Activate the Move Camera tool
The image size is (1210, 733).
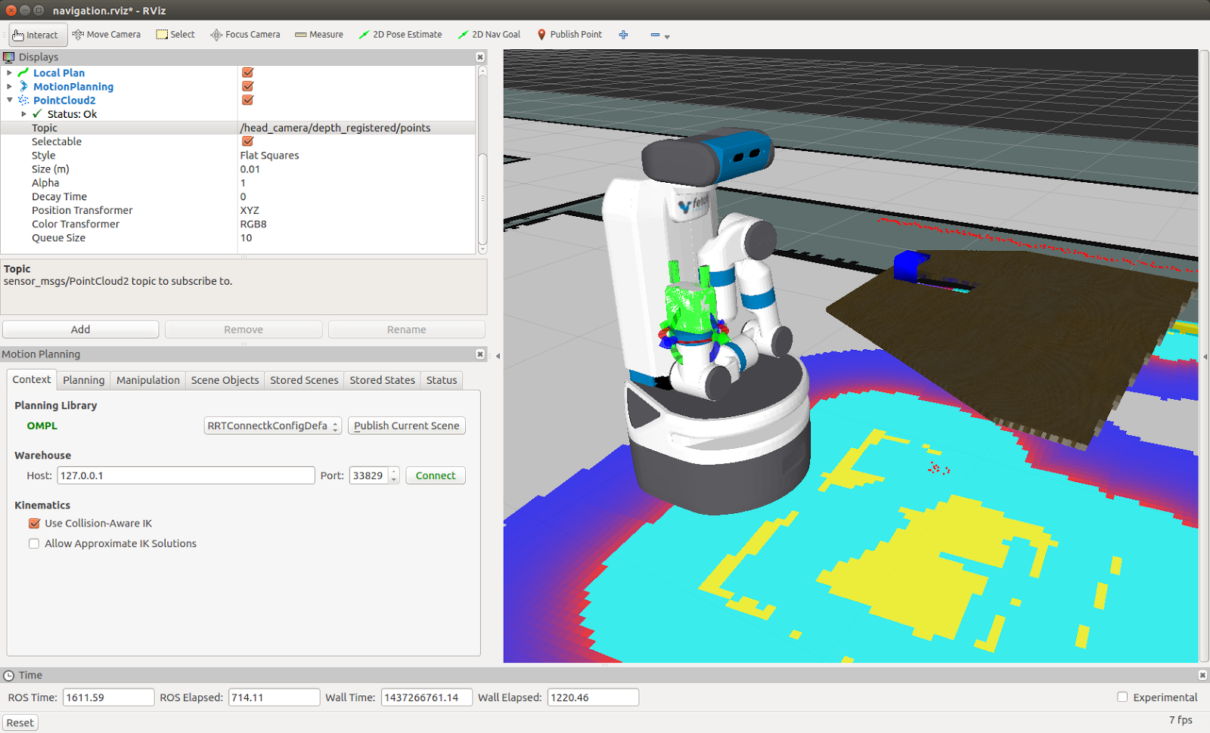click(106, 34)
